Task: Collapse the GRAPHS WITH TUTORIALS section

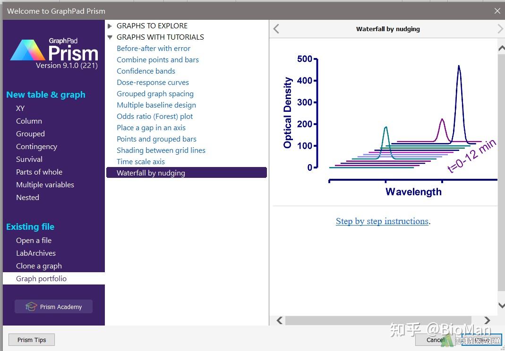Action: tap(110, 37)
